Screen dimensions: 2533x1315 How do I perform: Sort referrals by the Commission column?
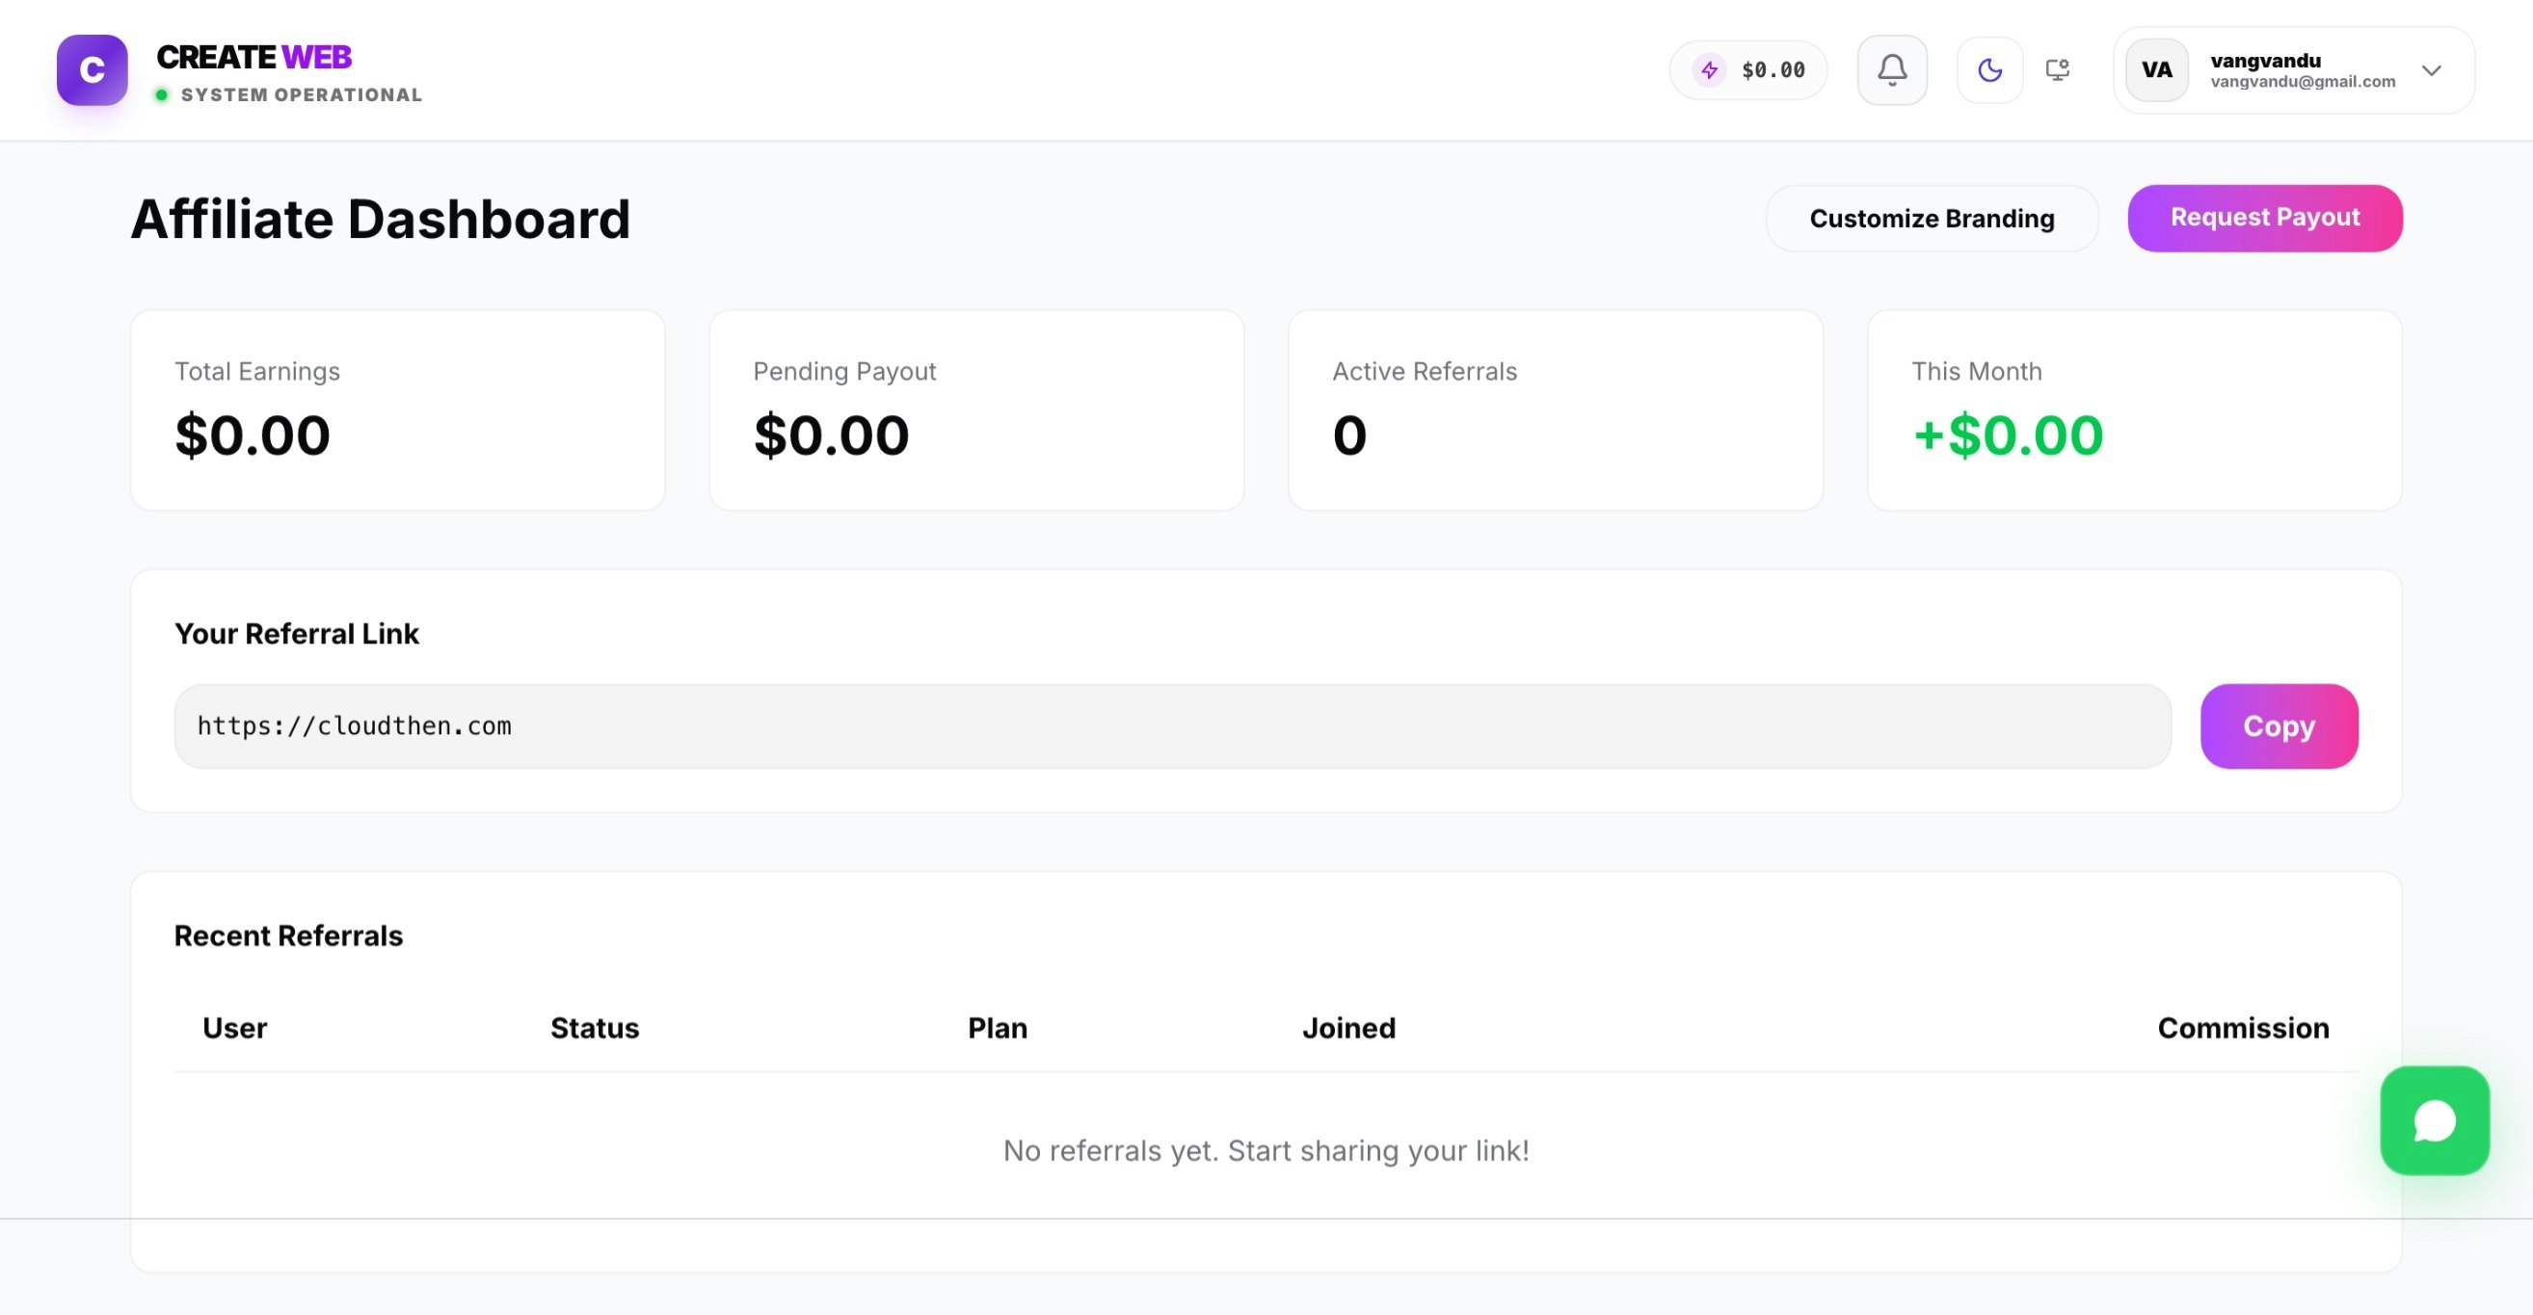(x=2242, y=1027)
